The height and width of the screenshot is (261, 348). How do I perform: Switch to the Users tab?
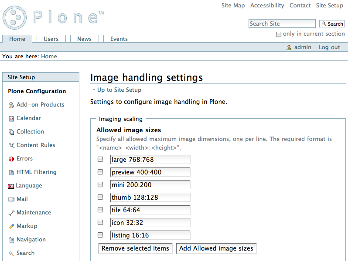tap(51, 39)
